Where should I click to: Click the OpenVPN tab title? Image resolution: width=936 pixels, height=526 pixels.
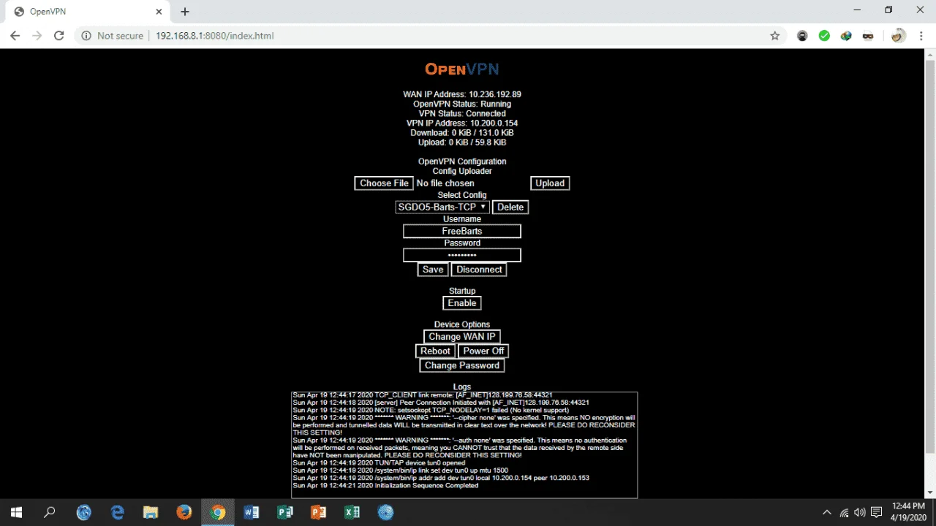(x=50, y=12)
